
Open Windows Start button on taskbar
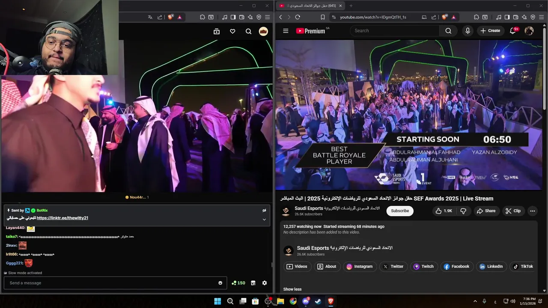coord(217,301)
